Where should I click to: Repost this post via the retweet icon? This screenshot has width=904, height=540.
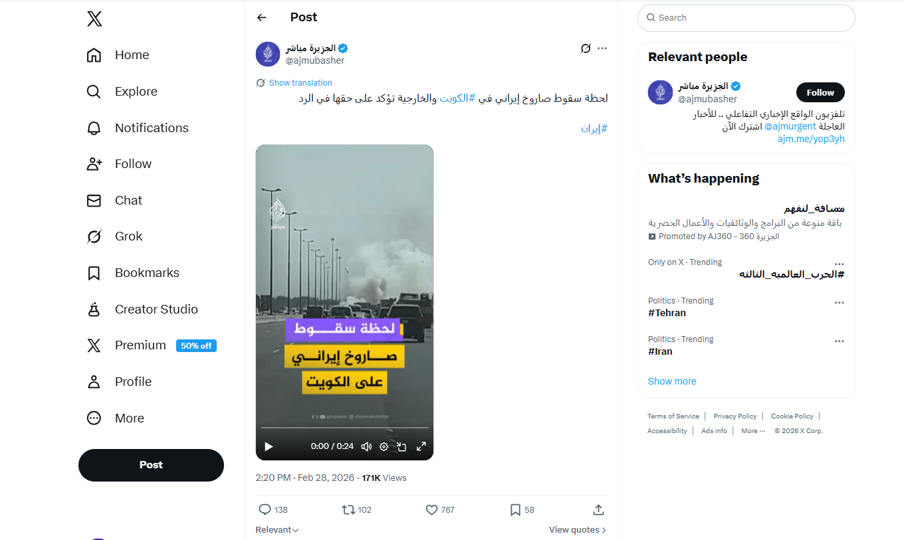click(348, 509)
